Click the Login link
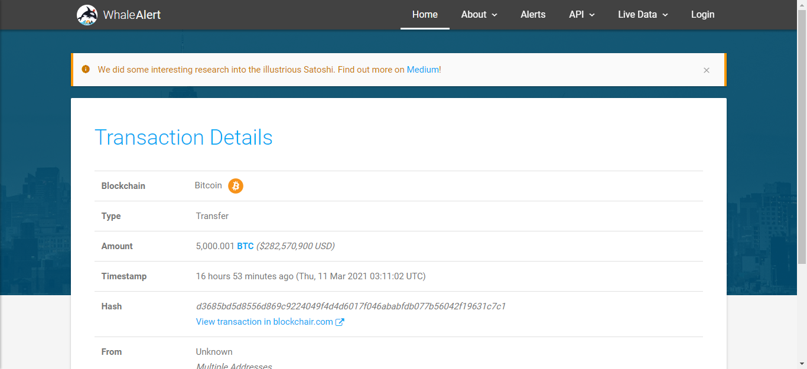 pyautogui.click(x=702, y=15)
